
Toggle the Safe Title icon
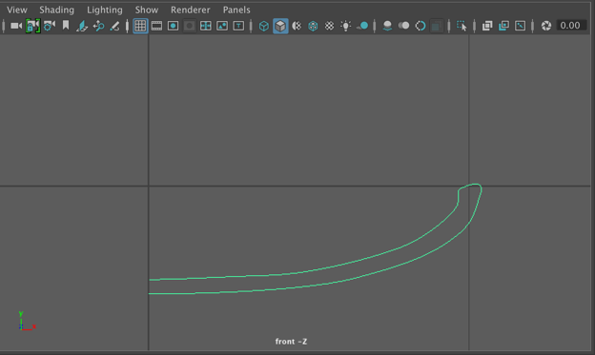pos(238,26)
